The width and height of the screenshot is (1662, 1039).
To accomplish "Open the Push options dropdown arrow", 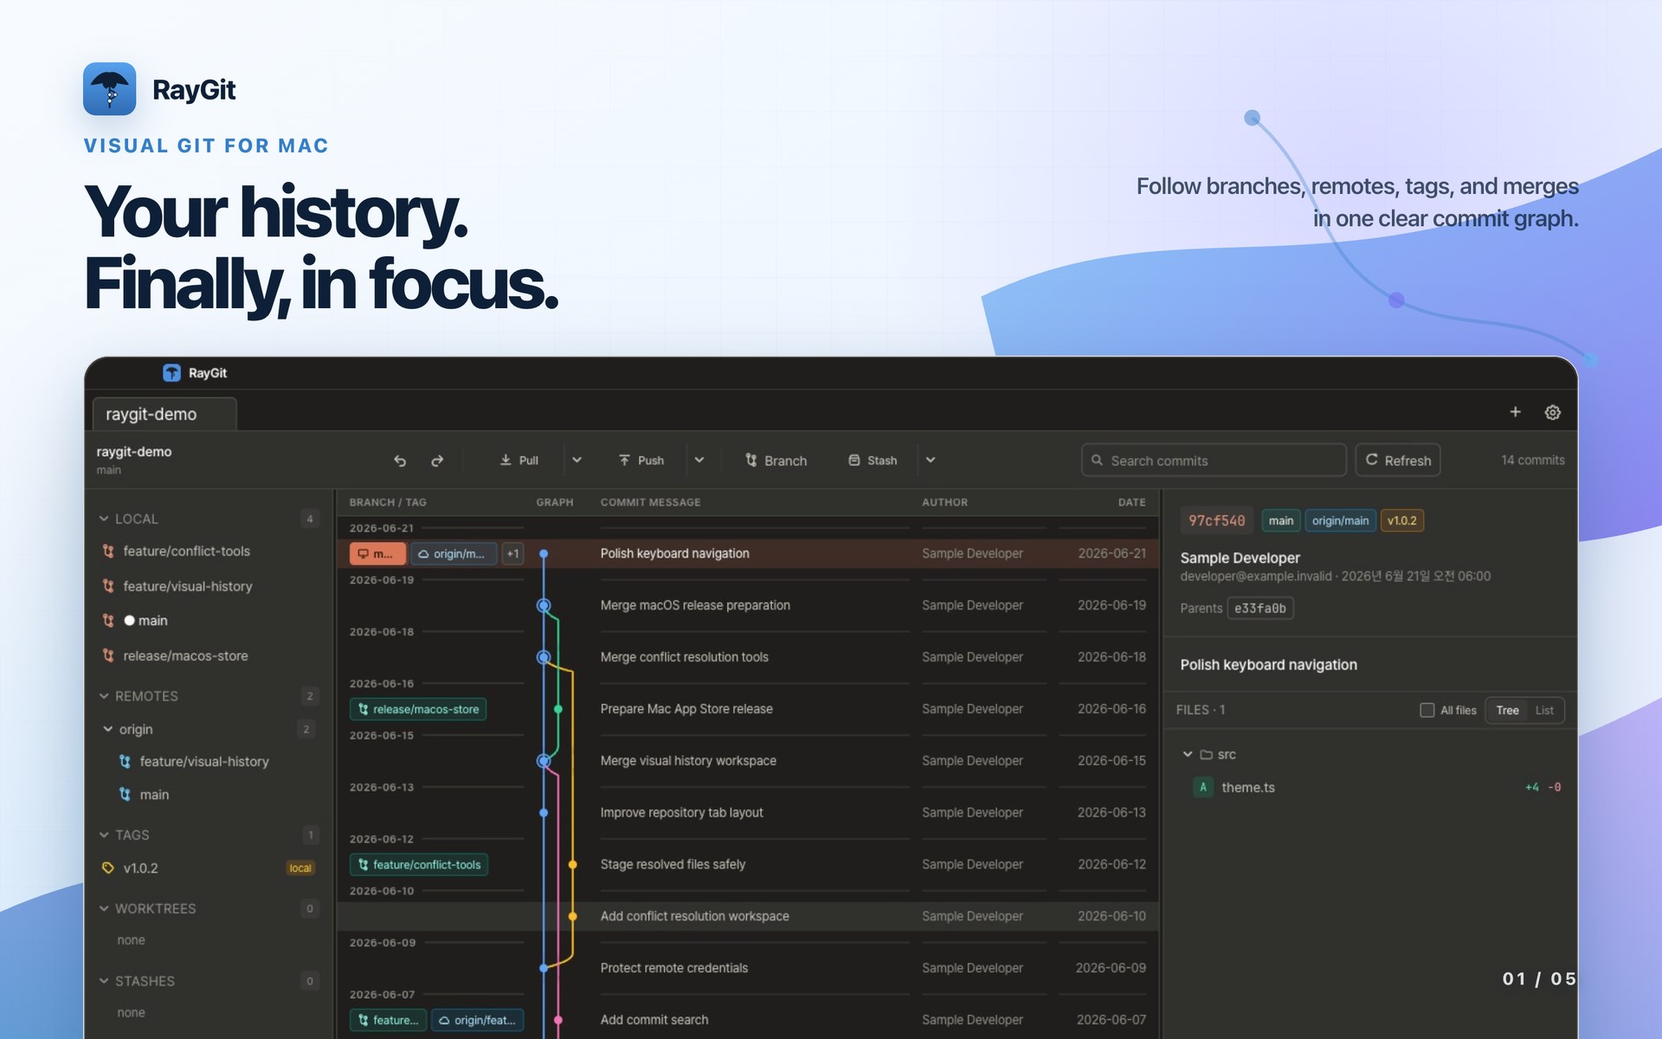I will click(699, 460).
